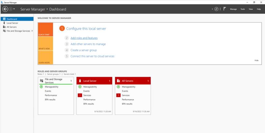This screenshot has width=265, height=133.
Task: Click the Local Server tile header
Action: pyautogui.click(x=94, y=81)
